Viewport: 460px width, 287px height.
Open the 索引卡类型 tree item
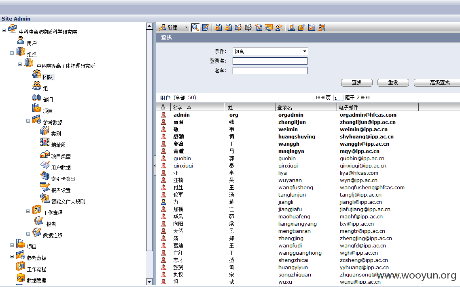point(64,179)
